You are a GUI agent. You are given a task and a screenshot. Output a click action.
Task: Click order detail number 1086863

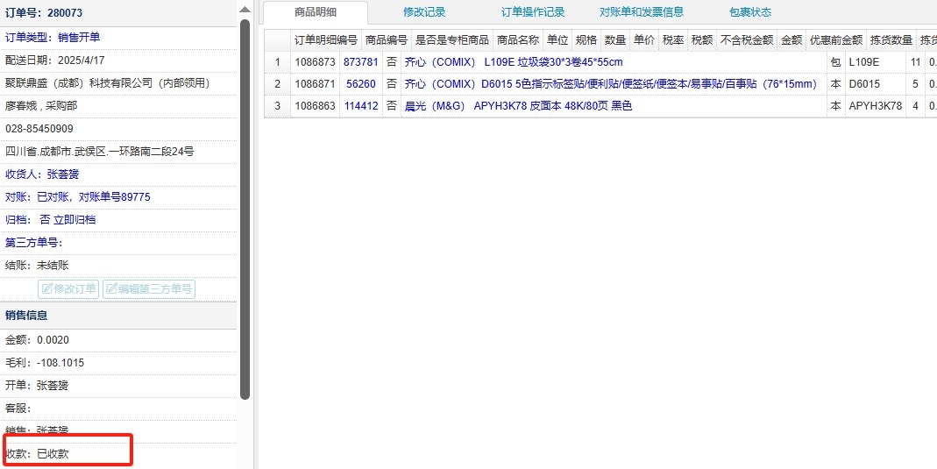coord(315,106)
